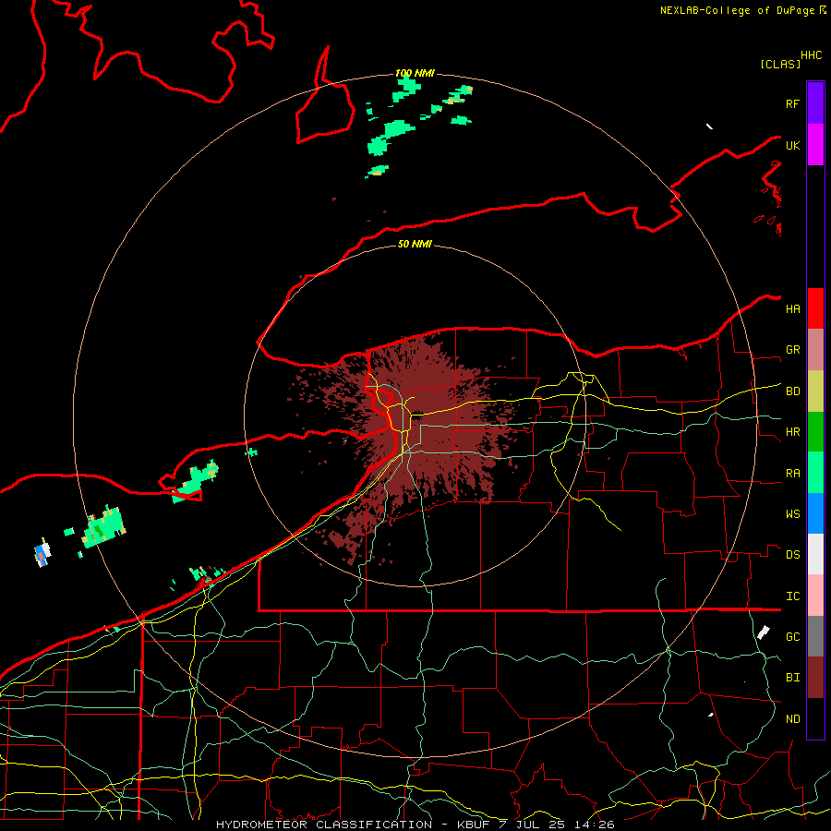Click the blue wet snow echo

click(x=42, y=554)
